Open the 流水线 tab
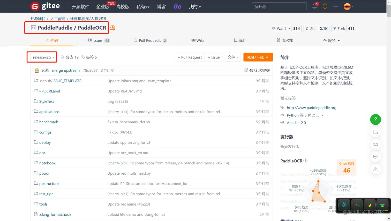Viewport: 391px width, 221px height. pyautogui.click(x=285, y=40)
